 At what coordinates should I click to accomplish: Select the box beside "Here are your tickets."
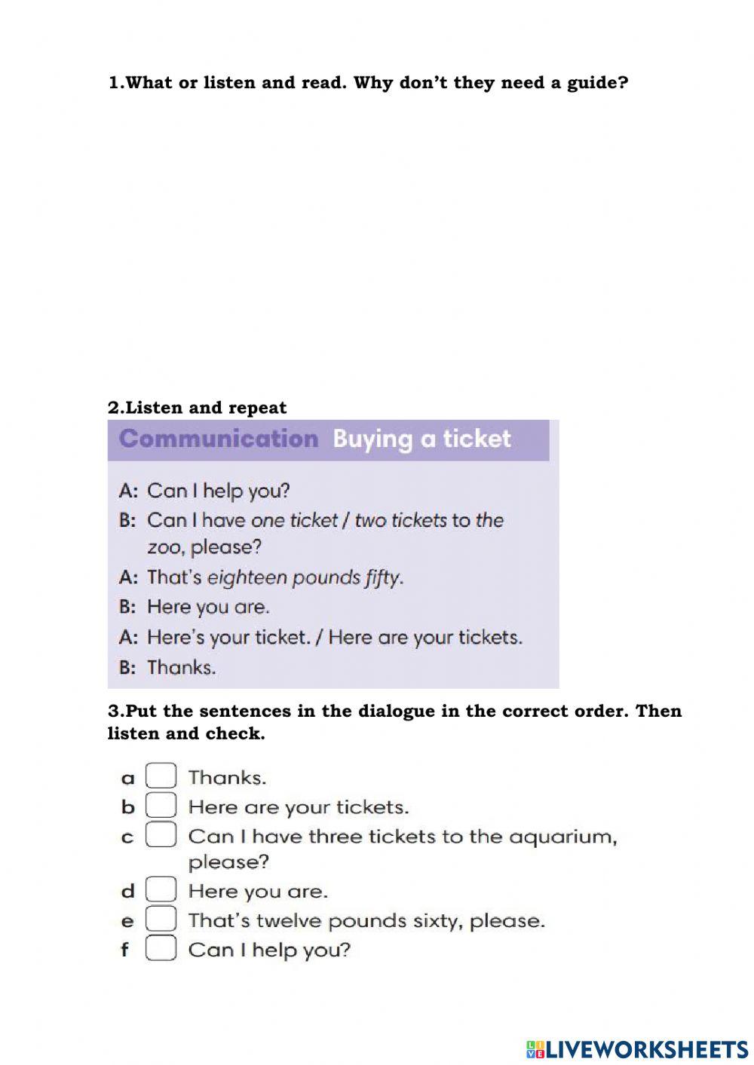(x=160, y=806)
